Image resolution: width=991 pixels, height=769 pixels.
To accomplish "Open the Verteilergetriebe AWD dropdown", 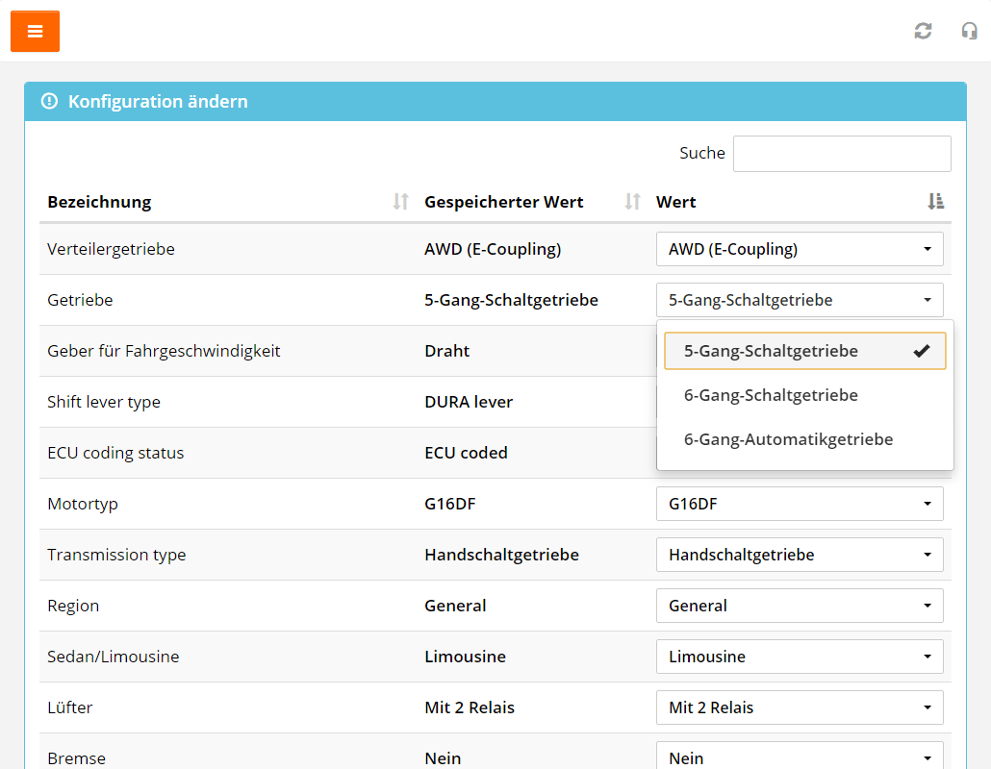I will (x=800, y=249).
